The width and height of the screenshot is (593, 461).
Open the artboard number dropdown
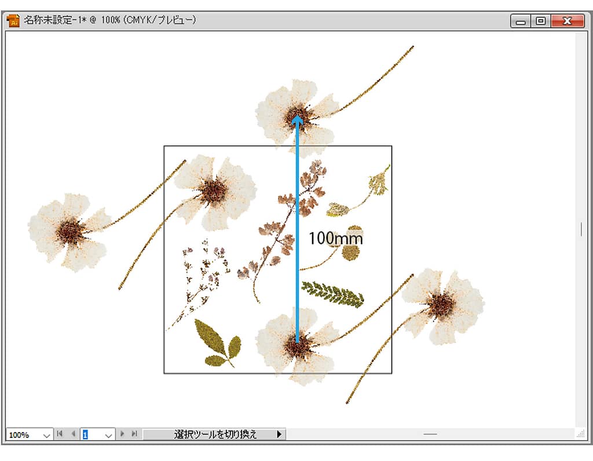(x=108, y=434)
